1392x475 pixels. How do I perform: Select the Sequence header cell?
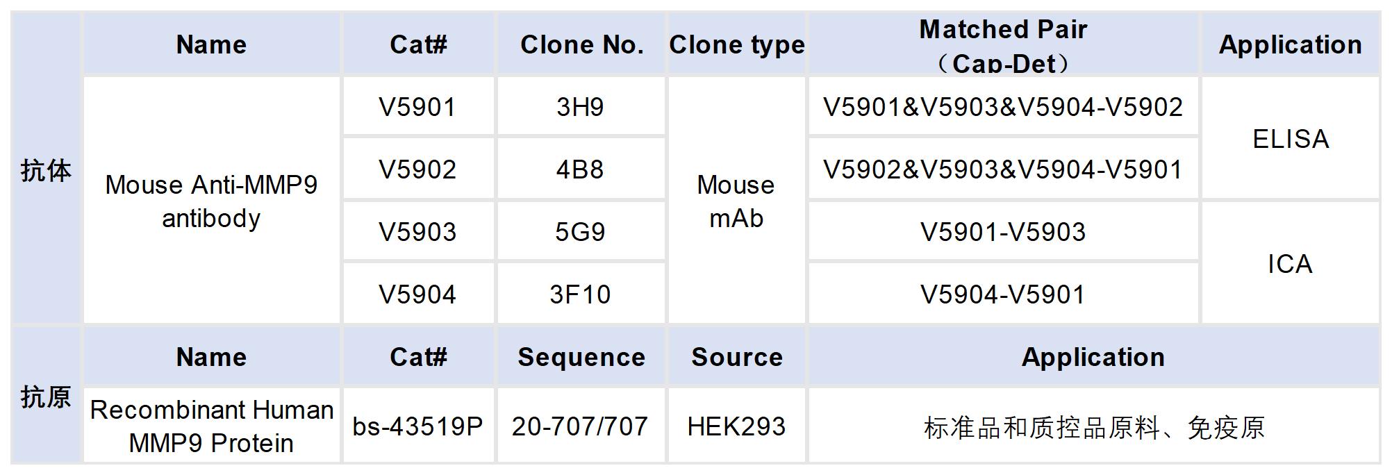581,357
